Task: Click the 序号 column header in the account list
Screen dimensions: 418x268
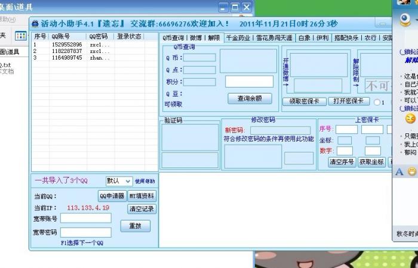Action: tap(40, 36)
